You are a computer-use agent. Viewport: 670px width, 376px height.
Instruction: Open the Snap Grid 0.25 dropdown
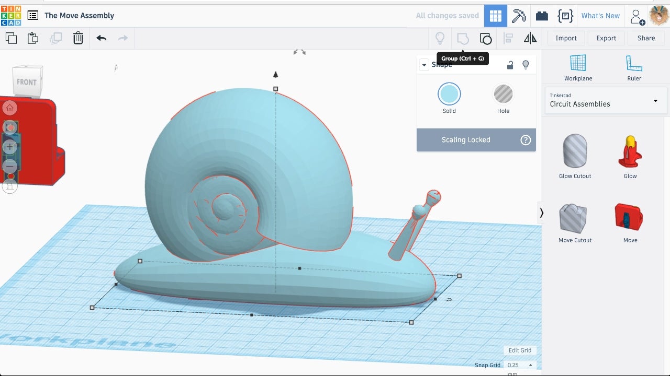(x=520, y=365)
